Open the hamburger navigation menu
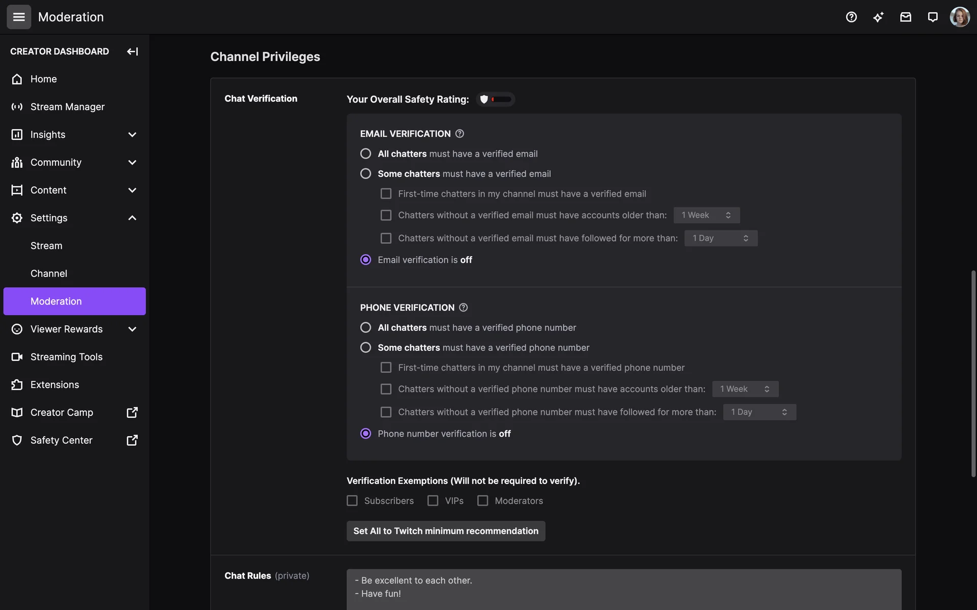Viewport: 977px width, 610px height. pos(19,17)
